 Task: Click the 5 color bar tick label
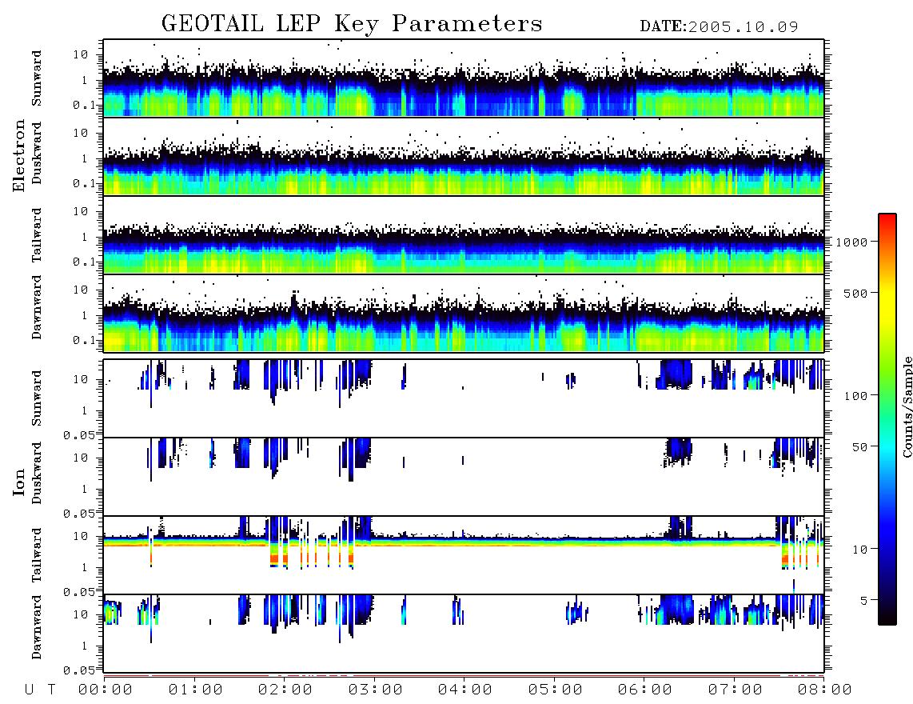click(x=864, y=600)
